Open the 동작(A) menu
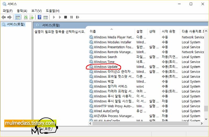The width and height of the screenshot is (209, 137). click(x=22, y=11)
